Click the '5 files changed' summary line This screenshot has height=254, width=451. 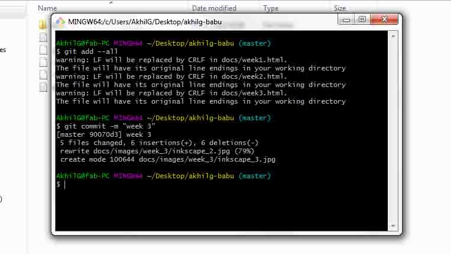159,143
